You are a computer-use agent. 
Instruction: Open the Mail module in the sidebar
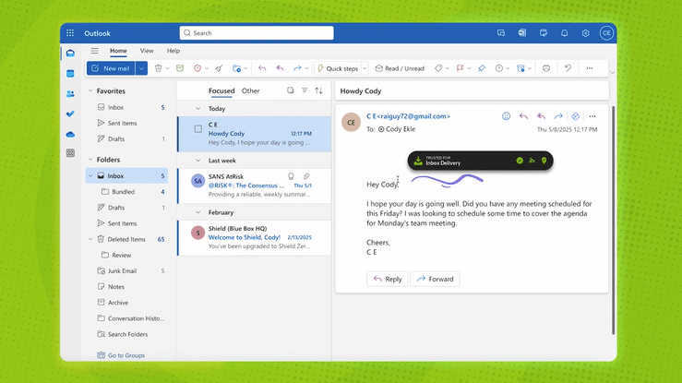(70, 53)
